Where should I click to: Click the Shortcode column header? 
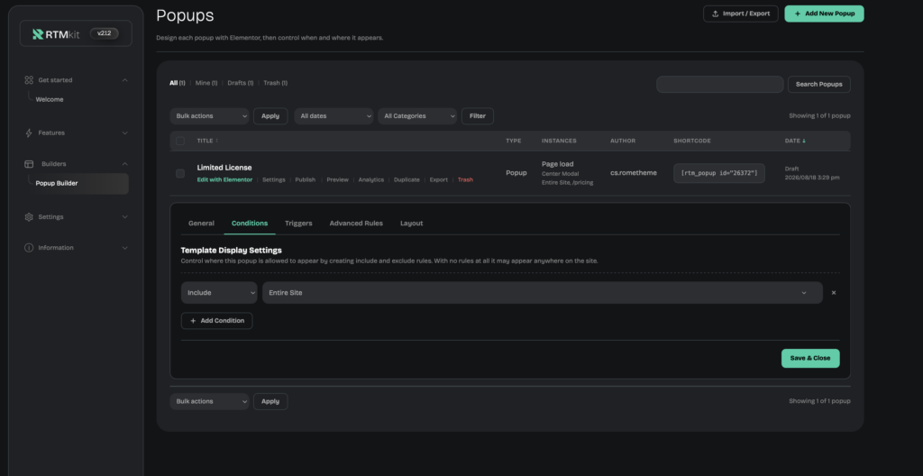tap(691, 141)
